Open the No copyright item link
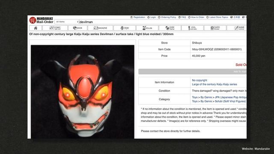Viewport: 274px width, 154px height. click(x=200, y=80)
